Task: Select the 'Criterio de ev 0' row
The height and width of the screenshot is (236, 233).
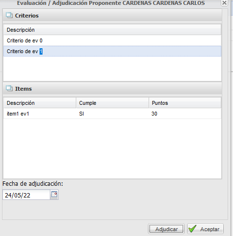Action: [x=112, y=40]
